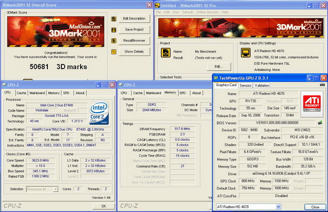Click the BIOS Version field in GPU-Z
This screenshot has height=212, width=328.
click(277, 123)
